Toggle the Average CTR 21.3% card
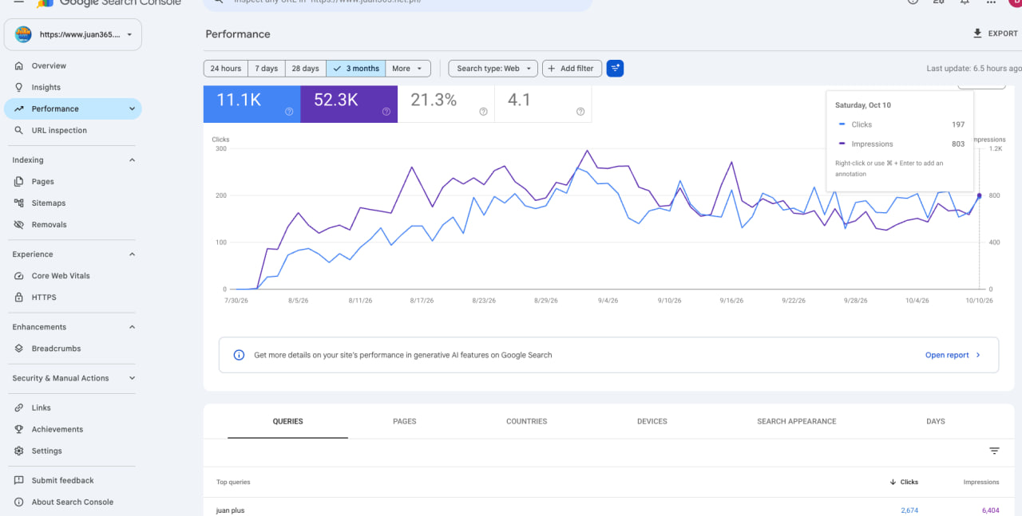Screen dimensions: 1022x516 (x=446, y=104)
